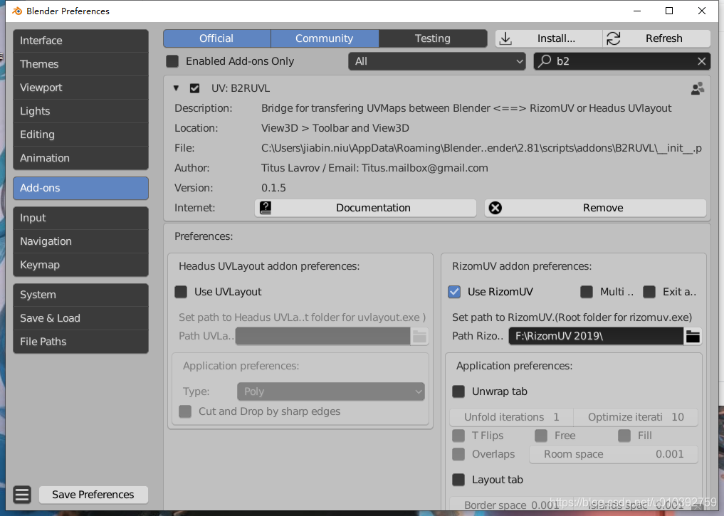Open folder browser for UVLayout path
Screen dimensions: 724x516
[419, 336]
